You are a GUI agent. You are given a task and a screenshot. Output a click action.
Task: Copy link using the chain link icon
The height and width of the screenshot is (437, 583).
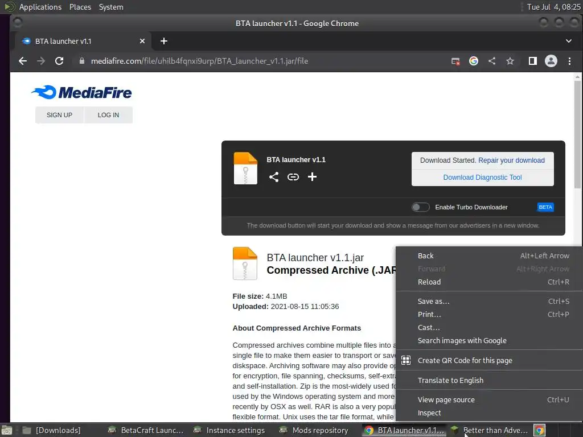click(x=293, y=177)
